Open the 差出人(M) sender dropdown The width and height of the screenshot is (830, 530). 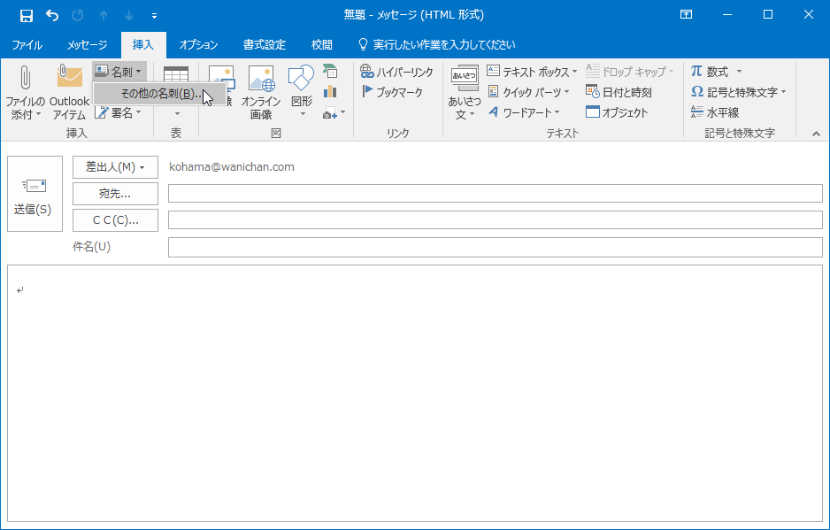(x=115, y=167)
